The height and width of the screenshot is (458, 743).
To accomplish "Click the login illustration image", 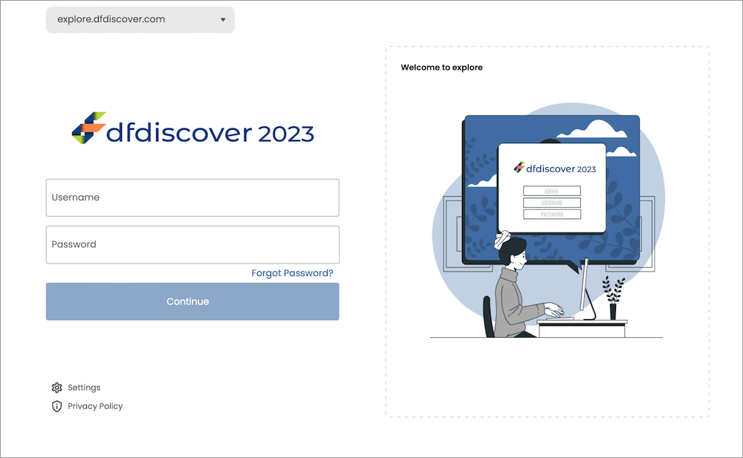I will click(x=548, y=220).
